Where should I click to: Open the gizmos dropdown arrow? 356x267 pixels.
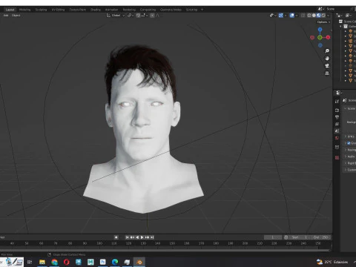pos(286,16)
